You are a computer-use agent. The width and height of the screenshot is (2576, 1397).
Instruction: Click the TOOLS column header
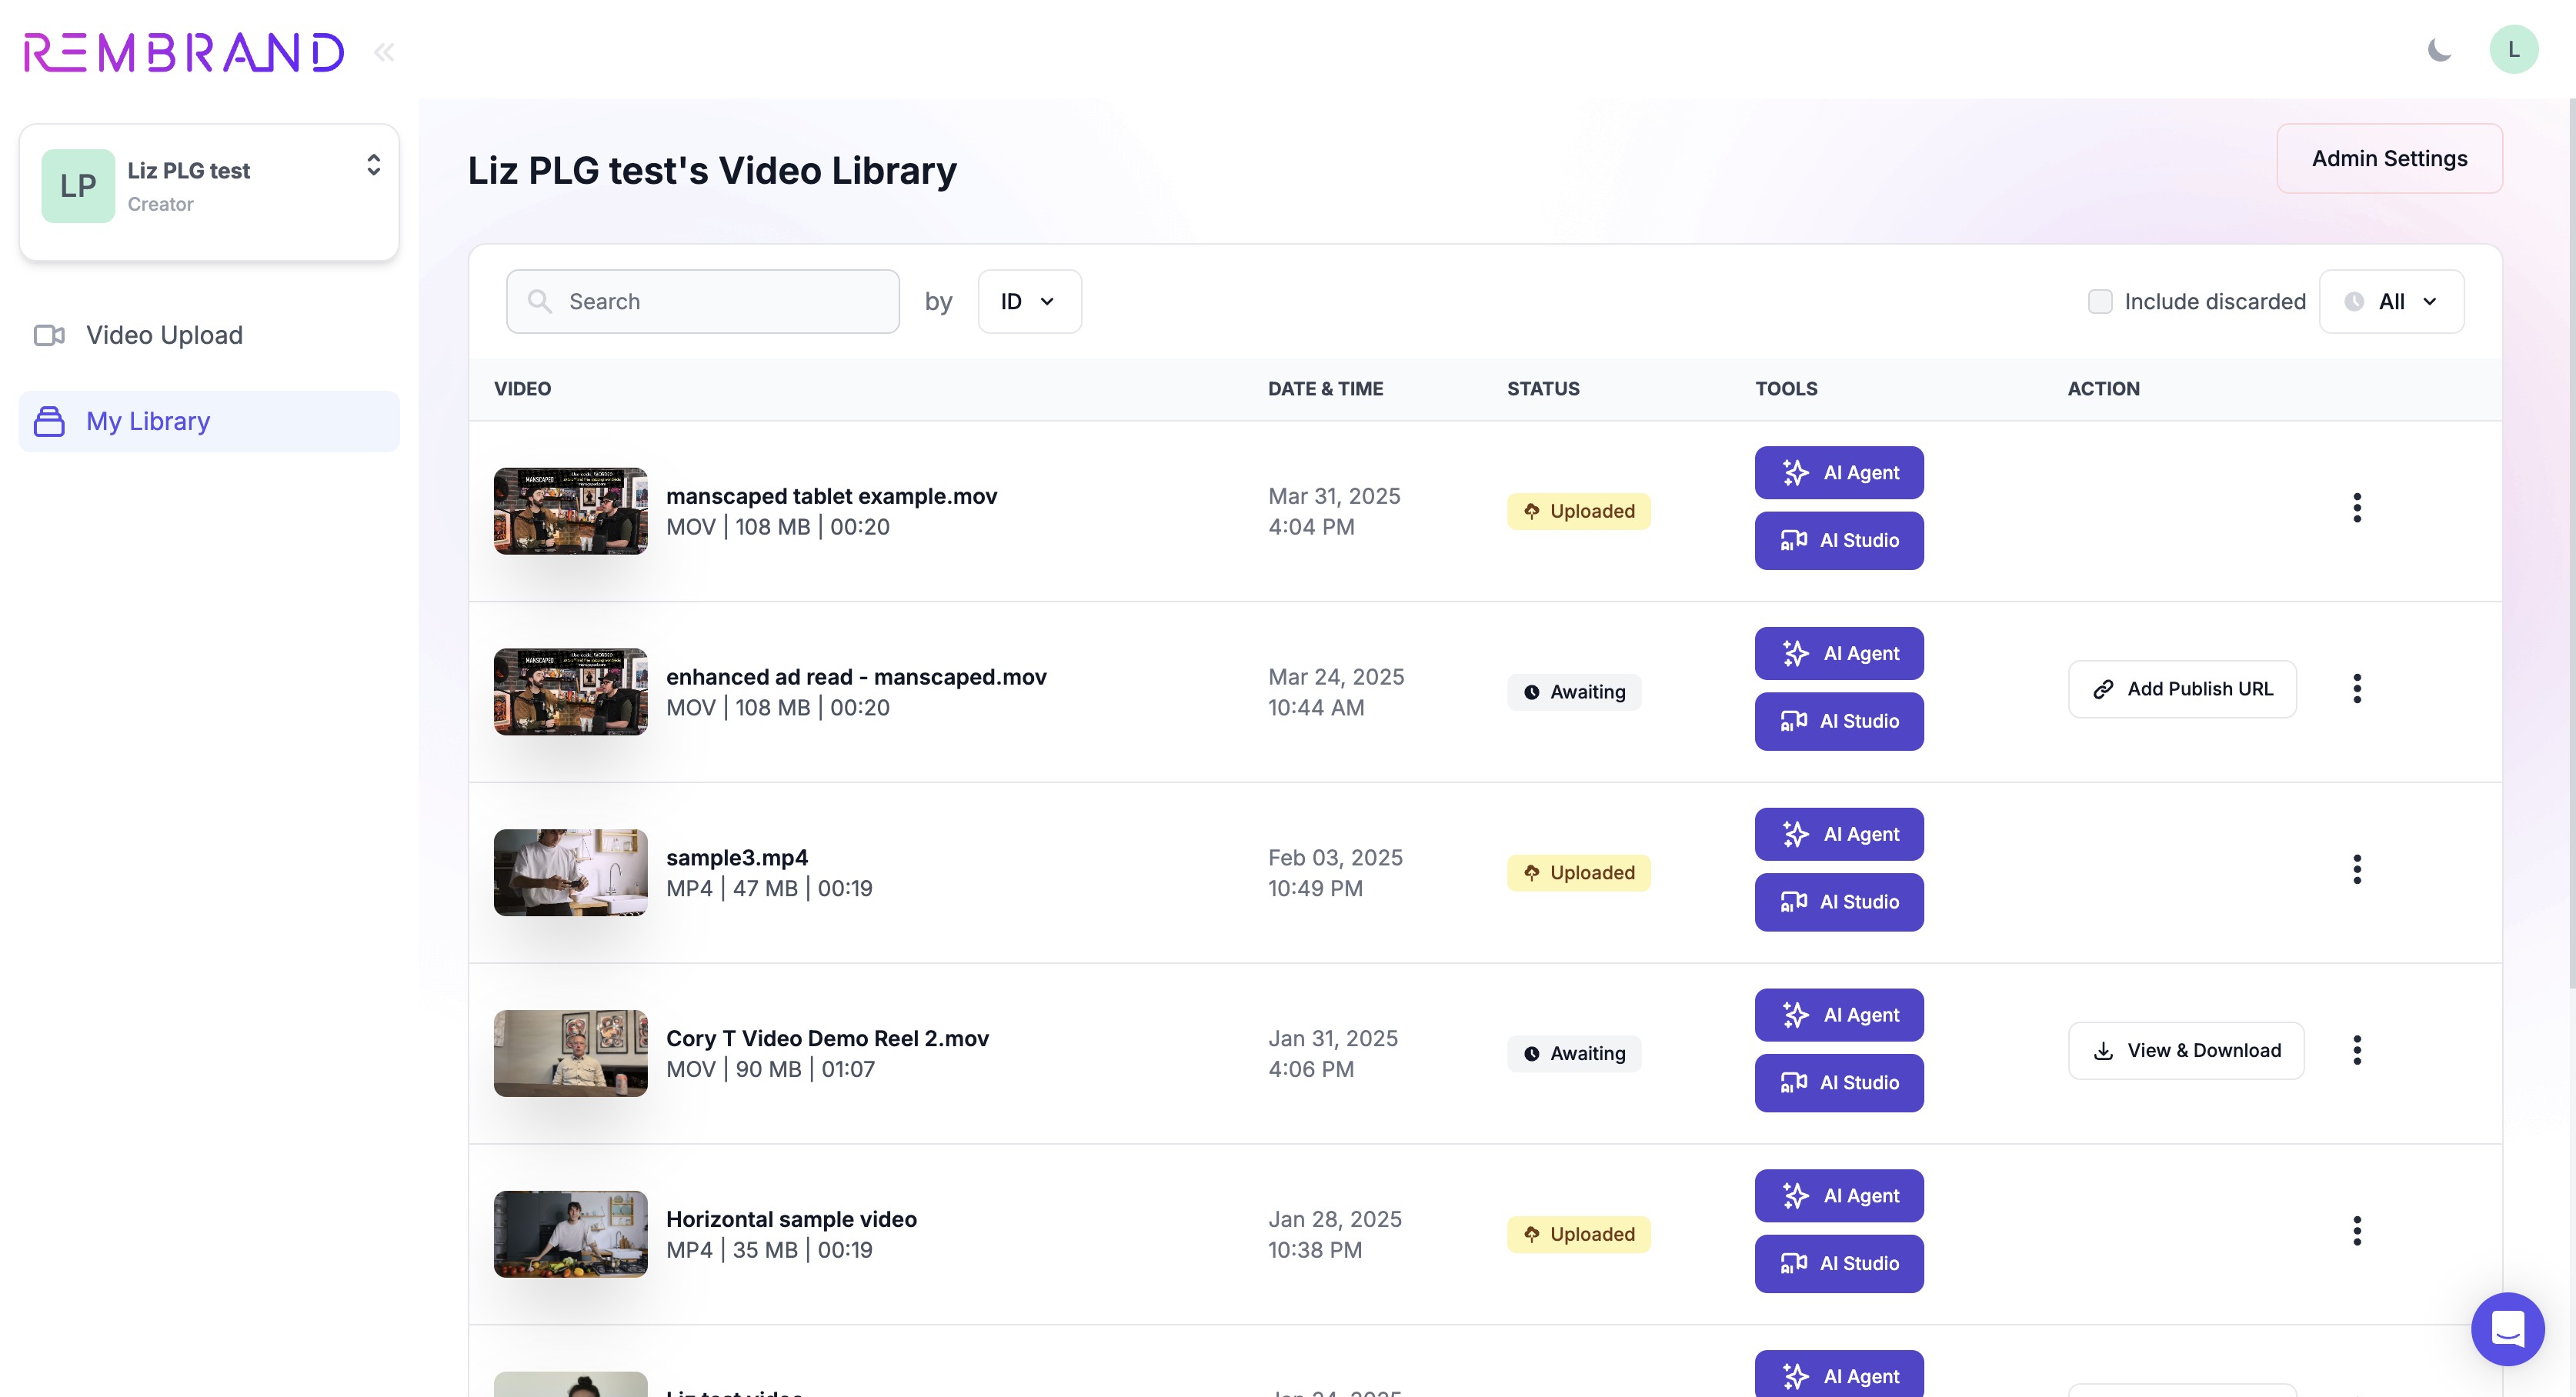(1786, 389)
